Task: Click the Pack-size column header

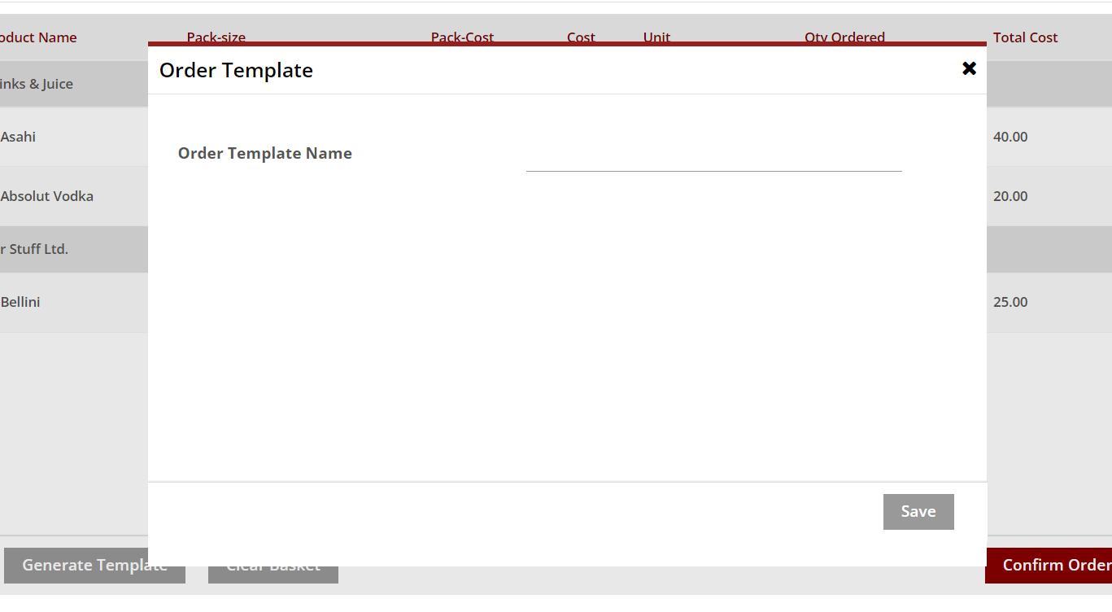Action: 216,37
